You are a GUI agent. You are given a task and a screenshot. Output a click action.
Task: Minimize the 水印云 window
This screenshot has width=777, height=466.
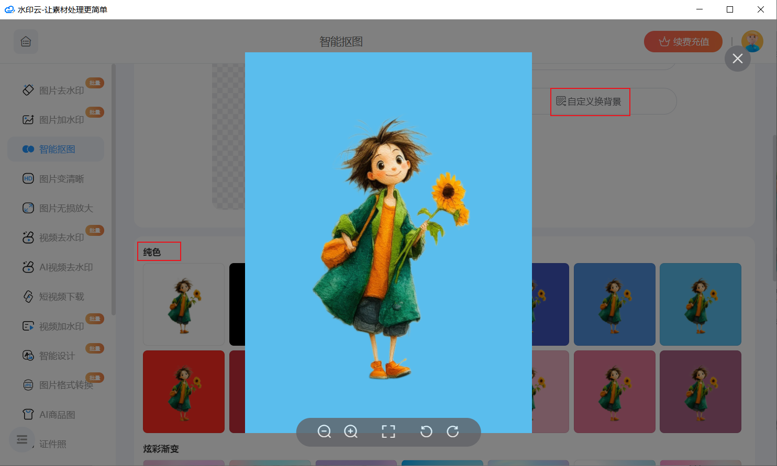[x=700, y=9]
